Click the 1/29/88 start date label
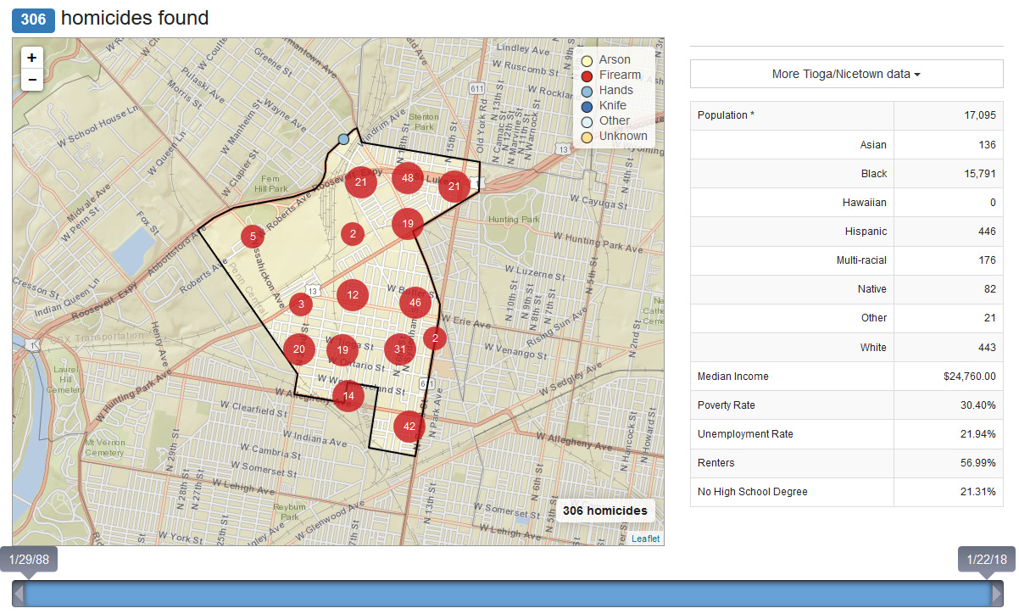 (x=29, y=559)
